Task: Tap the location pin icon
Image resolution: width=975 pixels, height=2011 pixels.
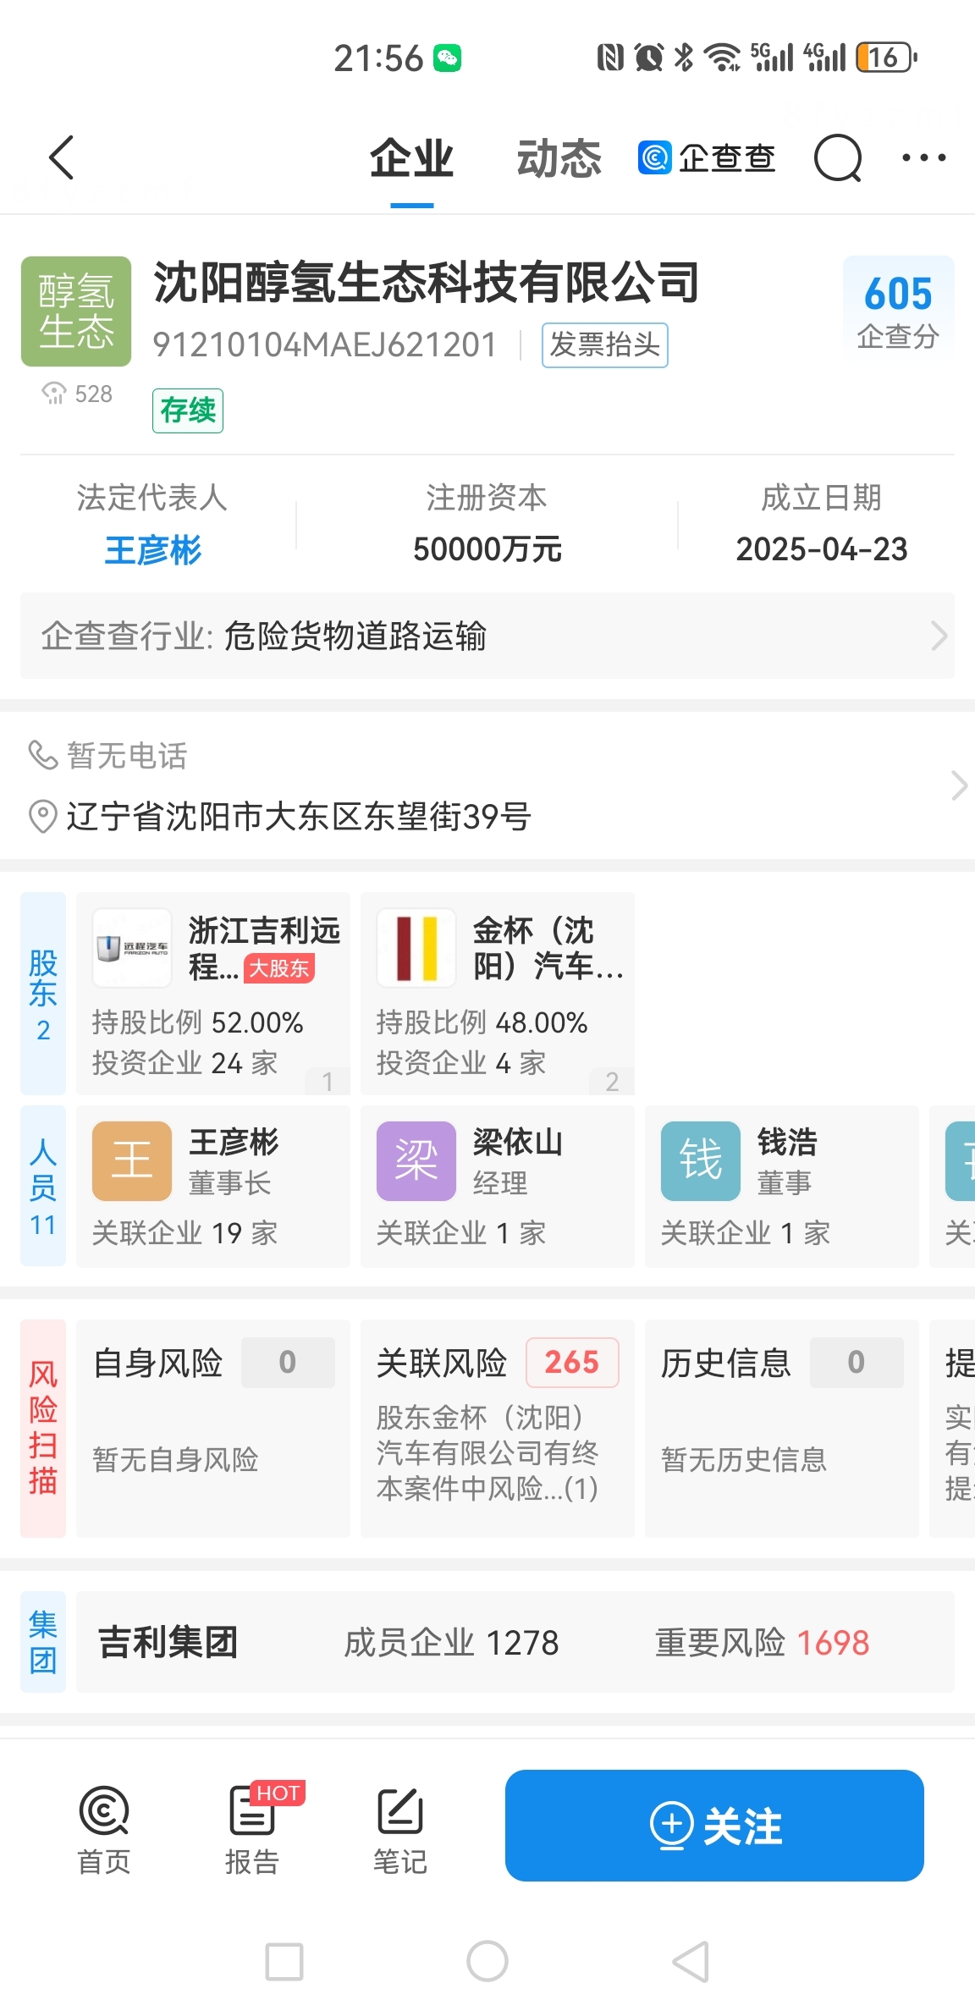Action: pos(42,817)
